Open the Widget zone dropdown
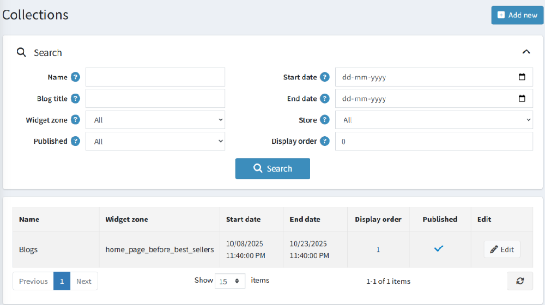Screen dimensions: 545x305 (155, 120)
